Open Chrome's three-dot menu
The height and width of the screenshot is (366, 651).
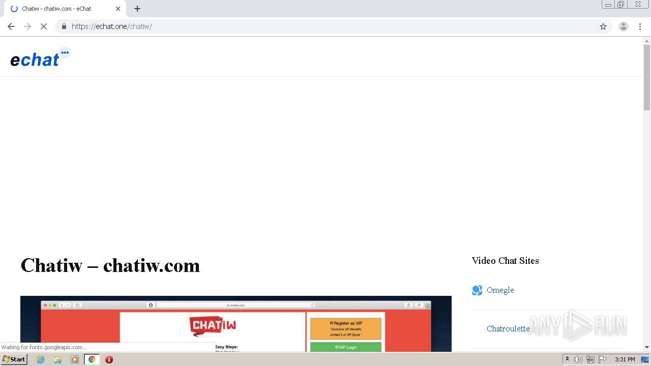tap(640, 26)
